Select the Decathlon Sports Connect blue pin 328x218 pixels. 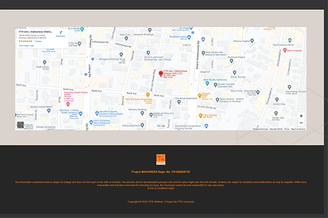pos(97,113)
